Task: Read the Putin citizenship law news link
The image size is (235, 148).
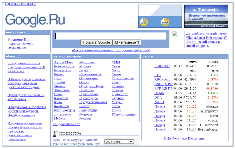Action: click(21, 43)
